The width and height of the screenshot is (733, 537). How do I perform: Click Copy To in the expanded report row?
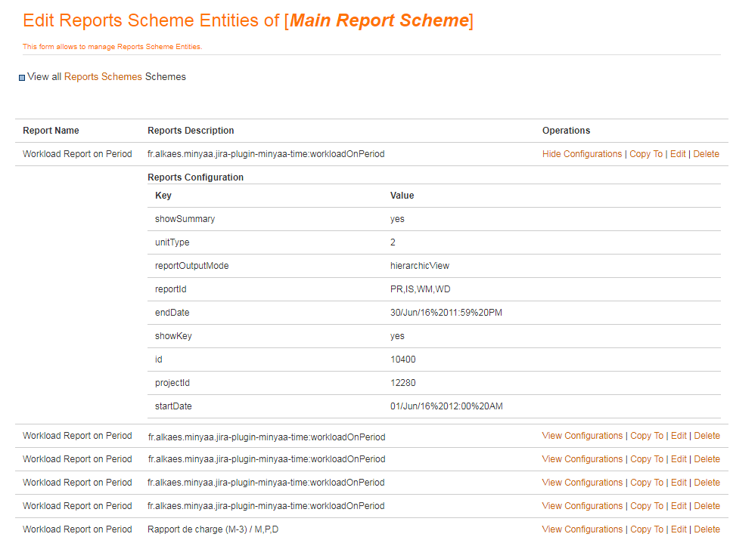coord(646,154)
